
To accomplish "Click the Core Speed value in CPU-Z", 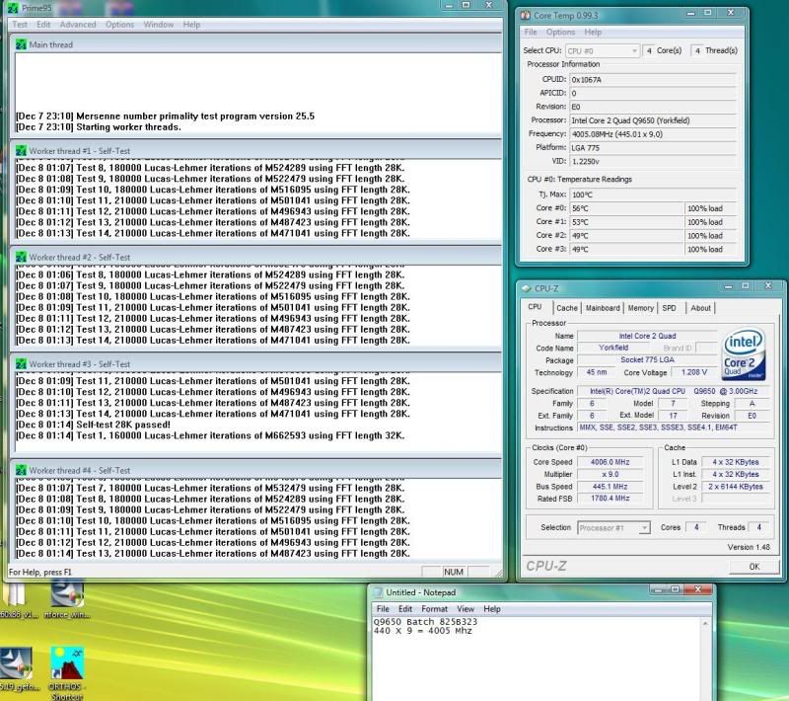I will [x=610, y=462].
